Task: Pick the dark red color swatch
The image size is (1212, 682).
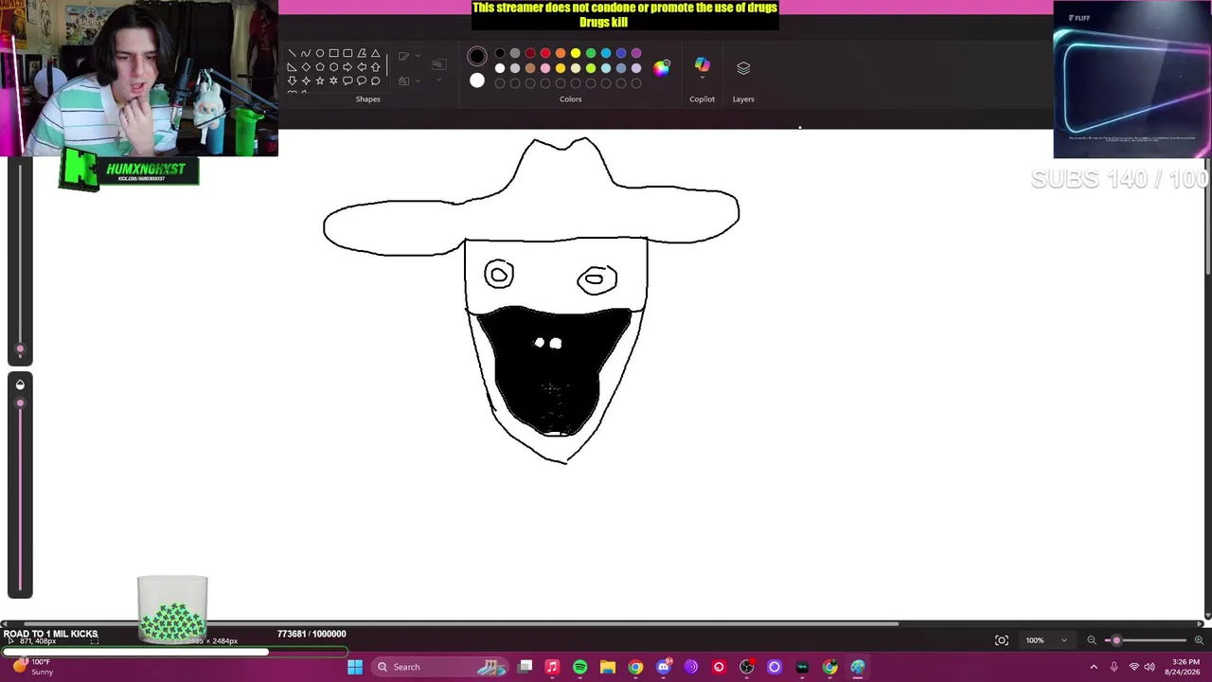Action: pyautogui.click(x=530, y=53)
